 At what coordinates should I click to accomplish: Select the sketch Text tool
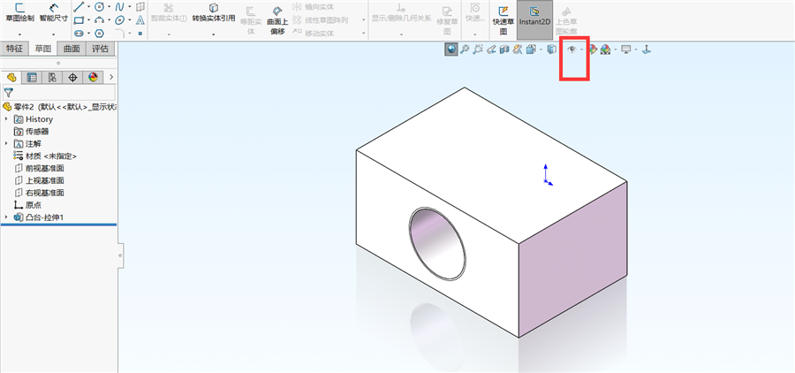tap(140, 20)
